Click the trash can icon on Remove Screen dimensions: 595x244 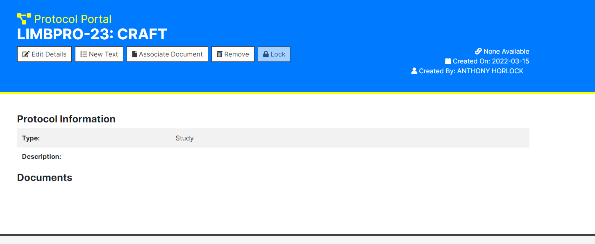[220, 54]
